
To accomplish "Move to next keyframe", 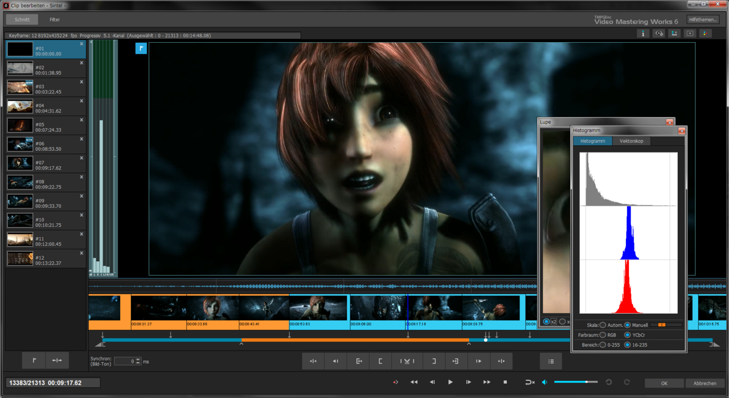I will click(478, 361).
